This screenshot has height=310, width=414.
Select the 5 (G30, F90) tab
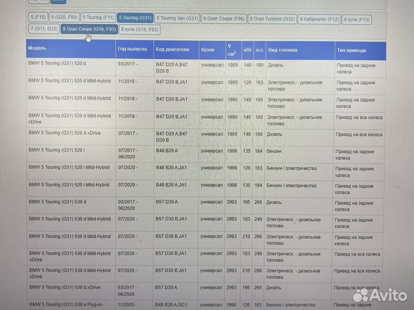(x=64, y=18)
